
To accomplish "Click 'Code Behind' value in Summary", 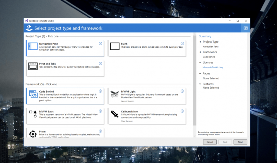I will 209,57.
